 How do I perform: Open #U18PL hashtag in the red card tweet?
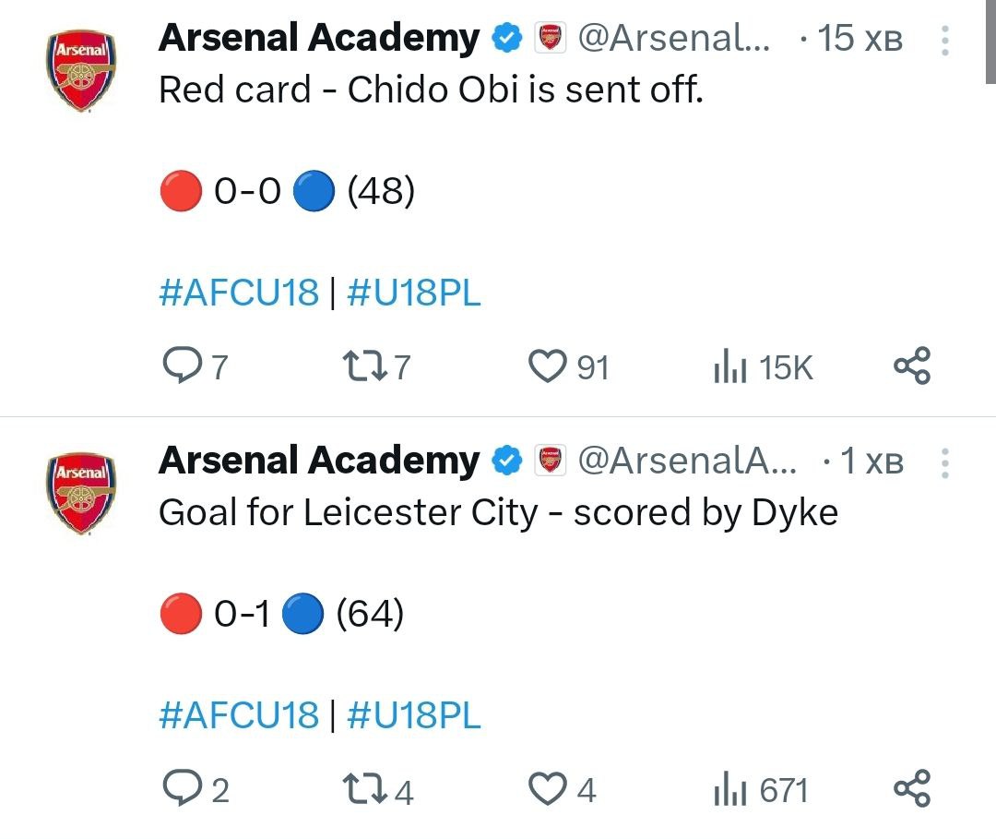[x=414, y=294]
